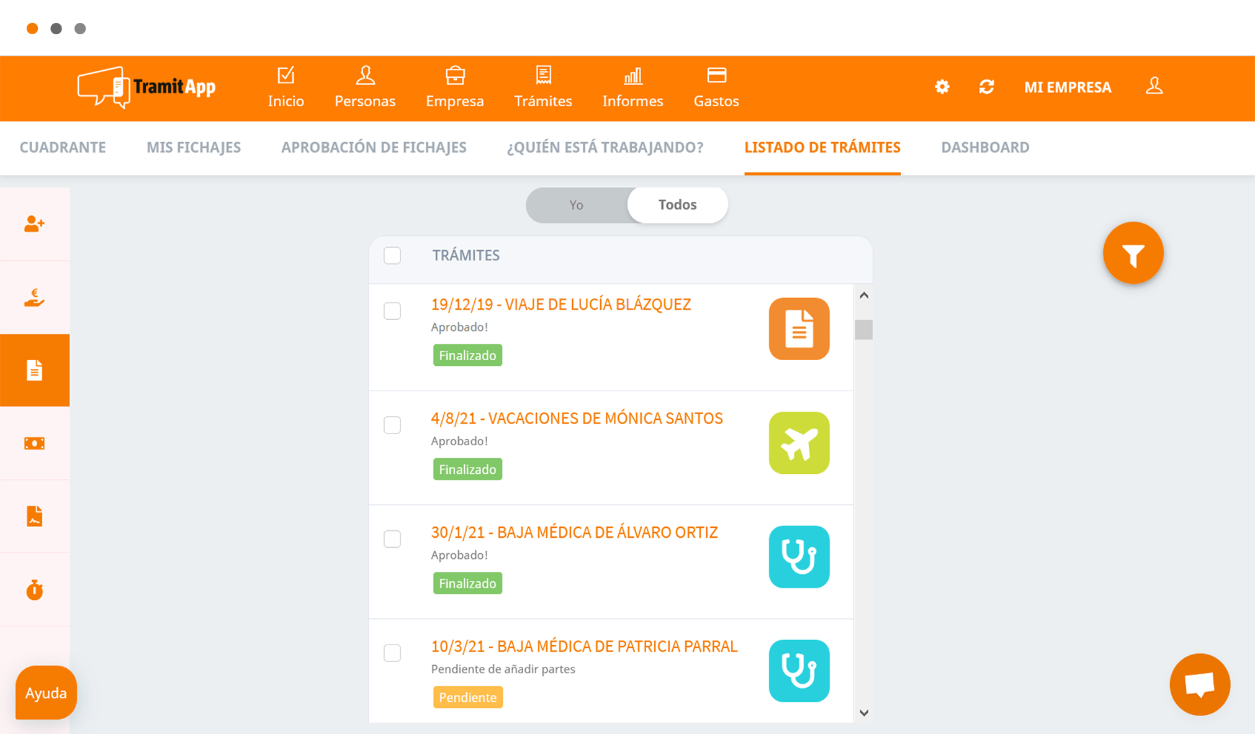Click the Finalizado badge on Lucía Blázquez row
The image size is (1255, 734).
pyautogui.click(x=467, y=355)
